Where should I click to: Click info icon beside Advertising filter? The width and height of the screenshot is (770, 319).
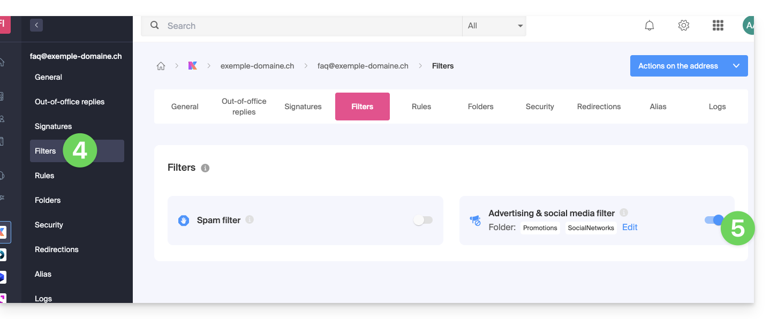coord(624,212)
